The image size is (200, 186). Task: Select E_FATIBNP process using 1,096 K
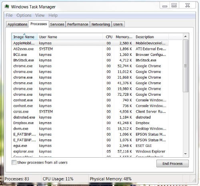pos(90,135)
